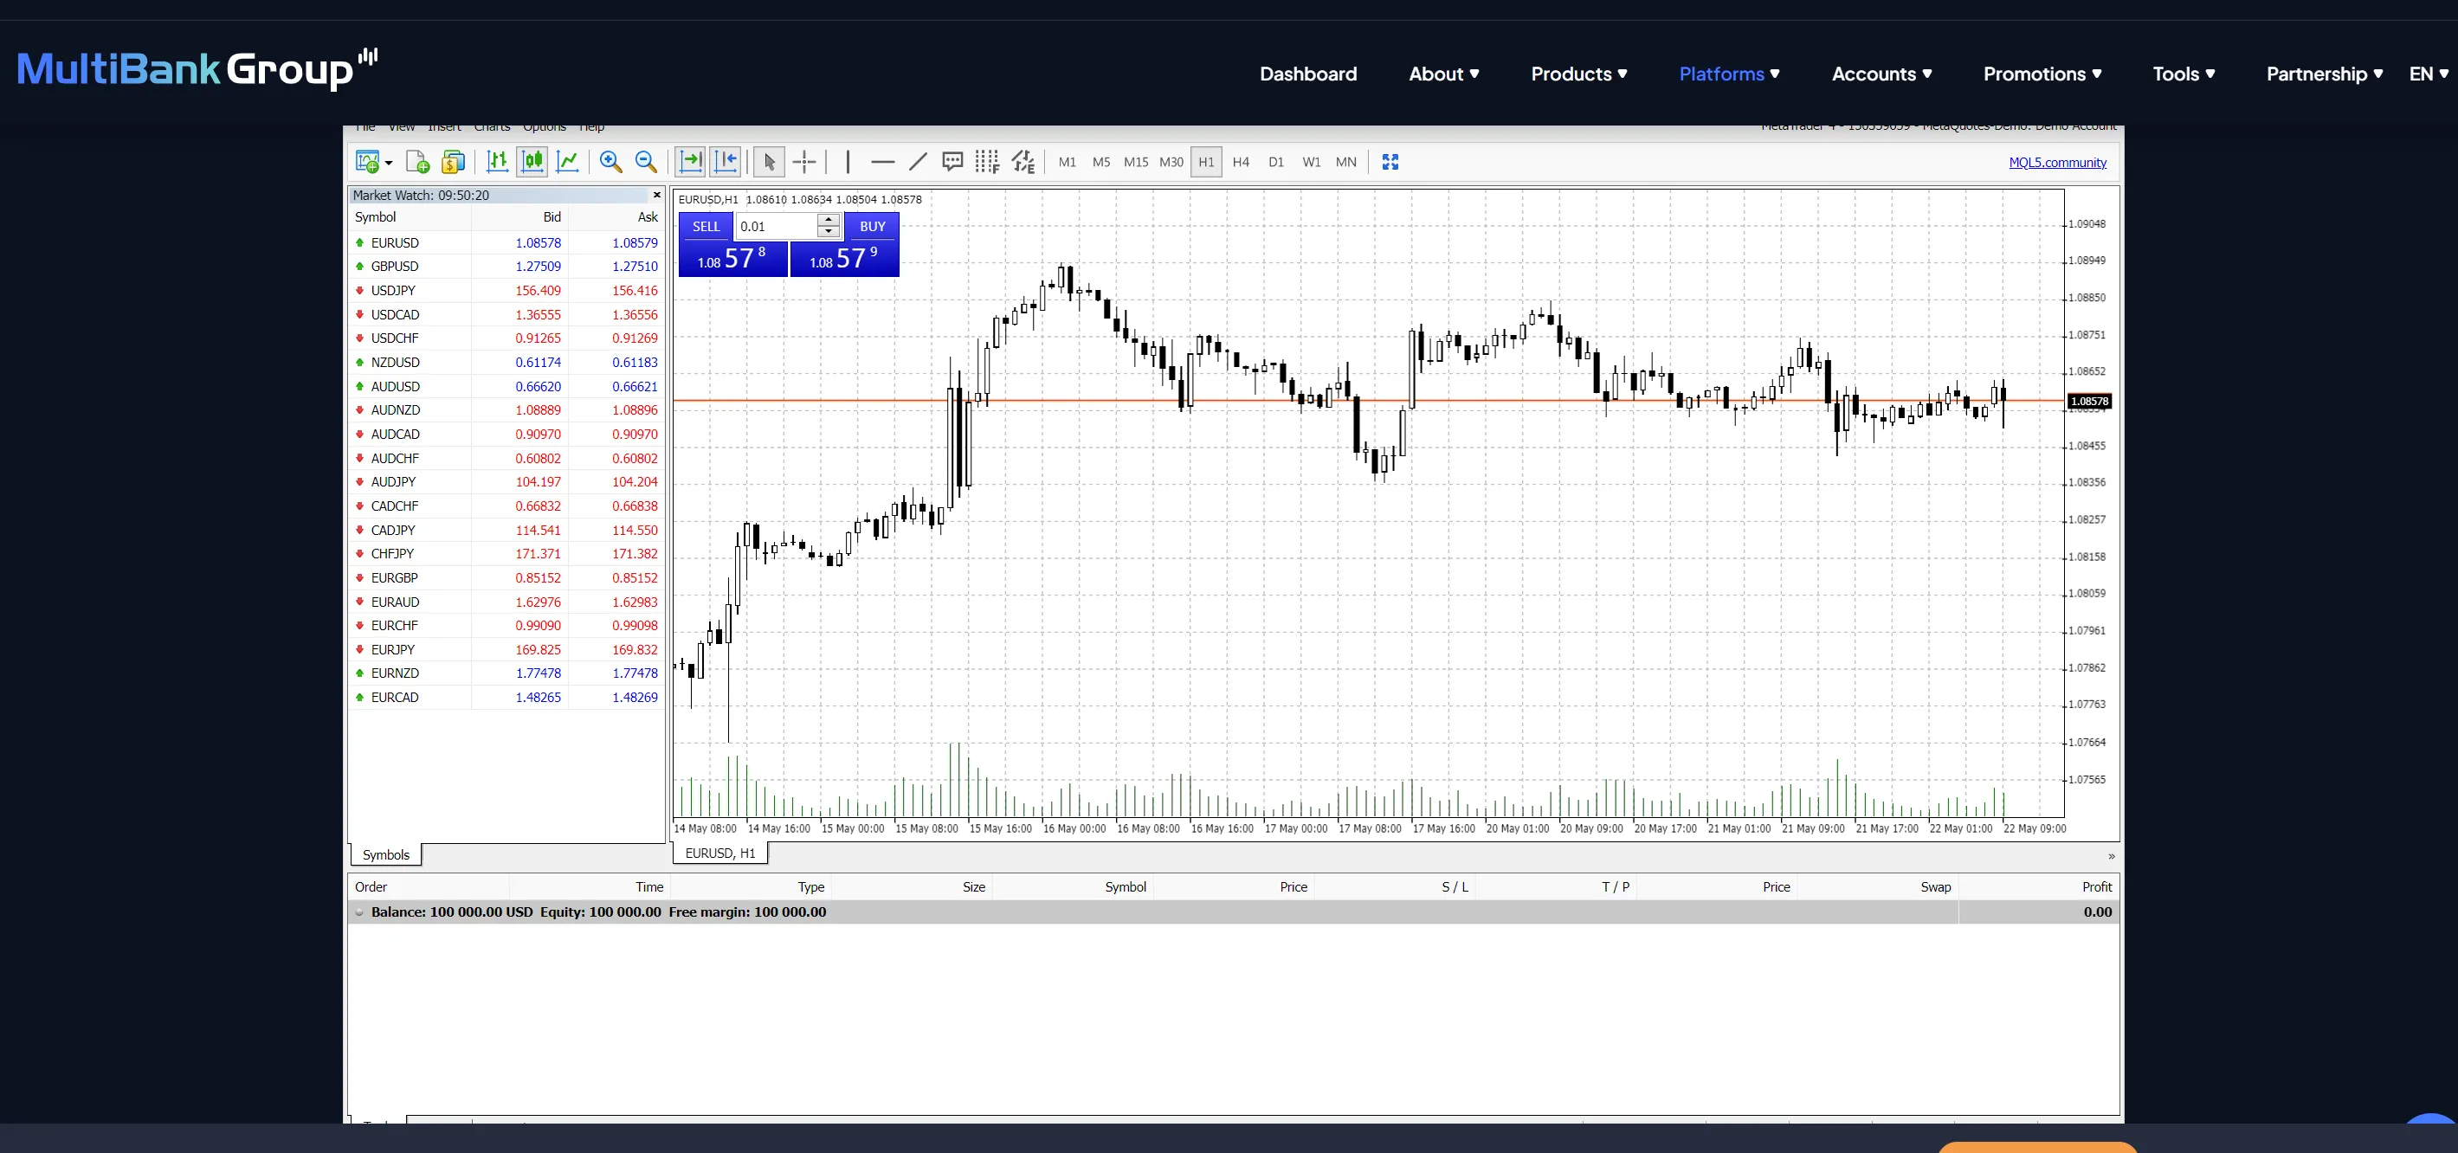The width and height of the screenshot is (2458, 1153).
Task: Select the Fibonacci retracement tool
Action: pos(988,162)
